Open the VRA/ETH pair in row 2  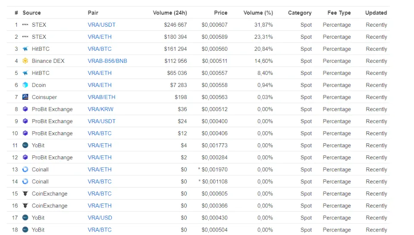tap(100, 37)
